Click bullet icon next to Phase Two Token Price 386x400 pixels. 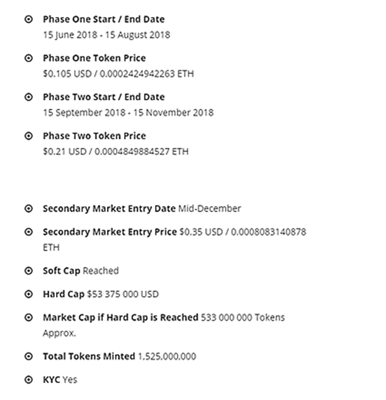28,136
